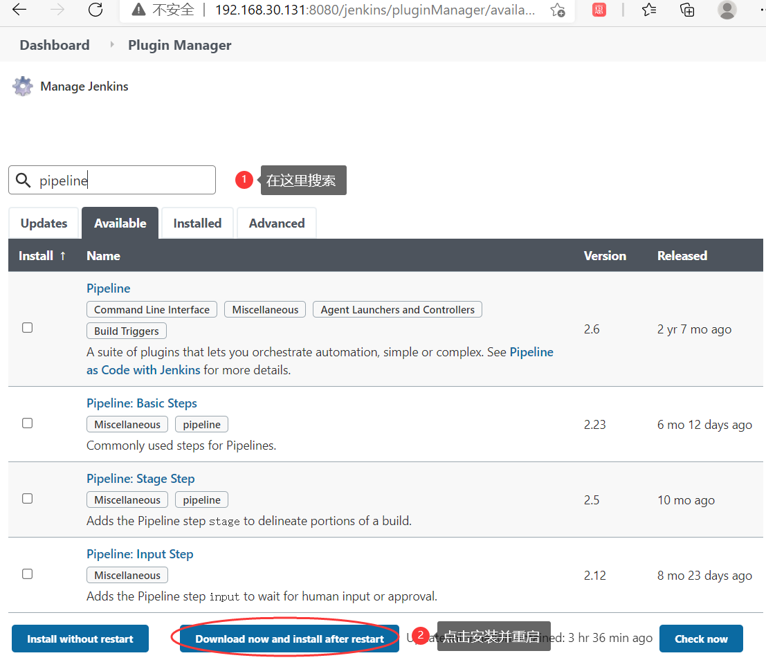Select the Available tab
Screen dimensions: 766x660
pos(120,223)
